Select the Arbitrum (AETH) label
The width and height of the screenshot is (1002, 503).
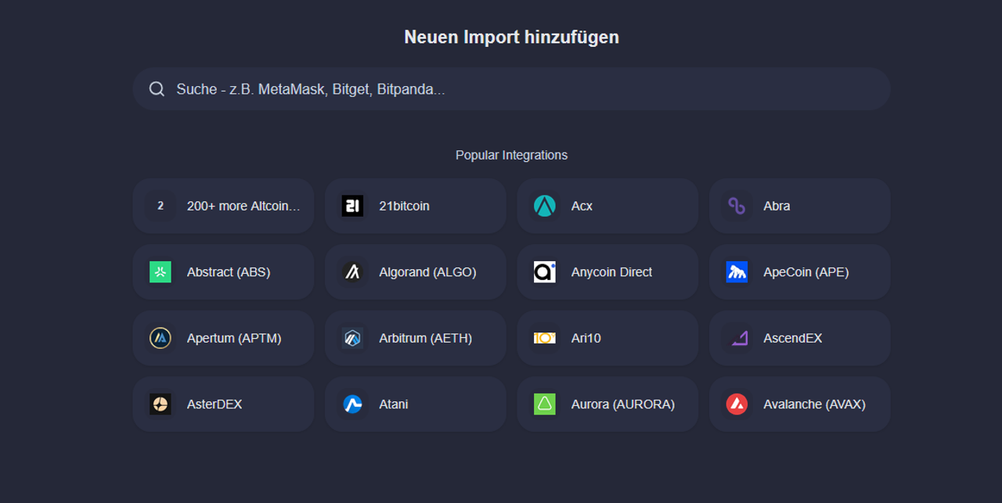tap(425, 338)
